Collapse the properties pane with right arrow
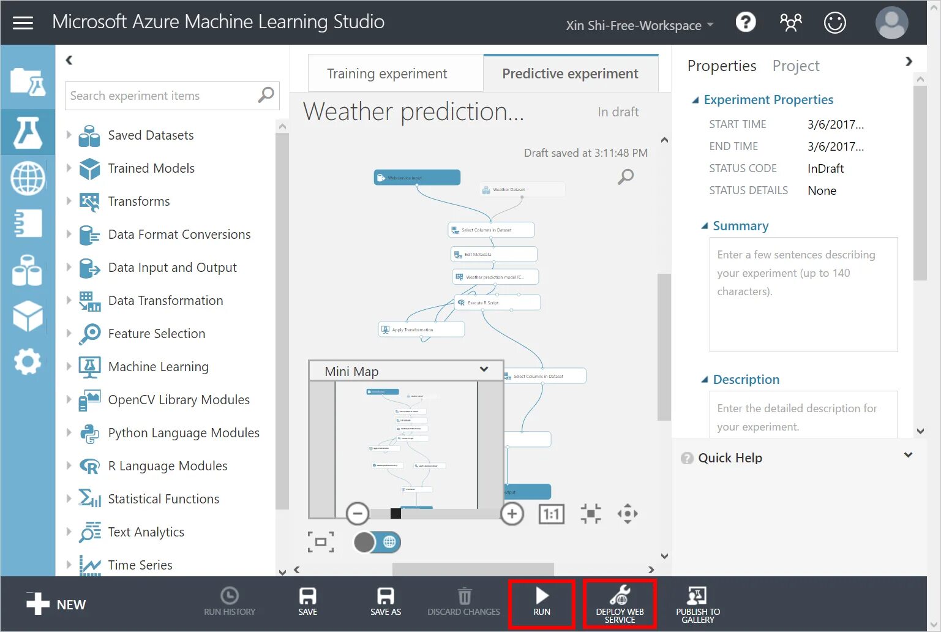941x632 pixels. [909, 61]
